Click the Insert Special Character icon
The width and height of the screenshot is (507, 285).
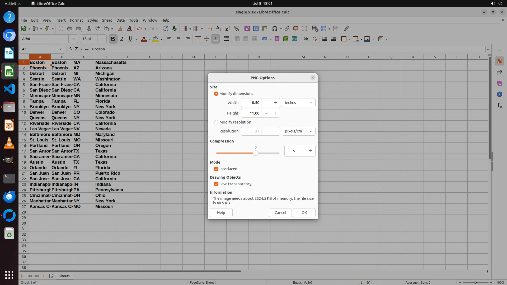275,28
